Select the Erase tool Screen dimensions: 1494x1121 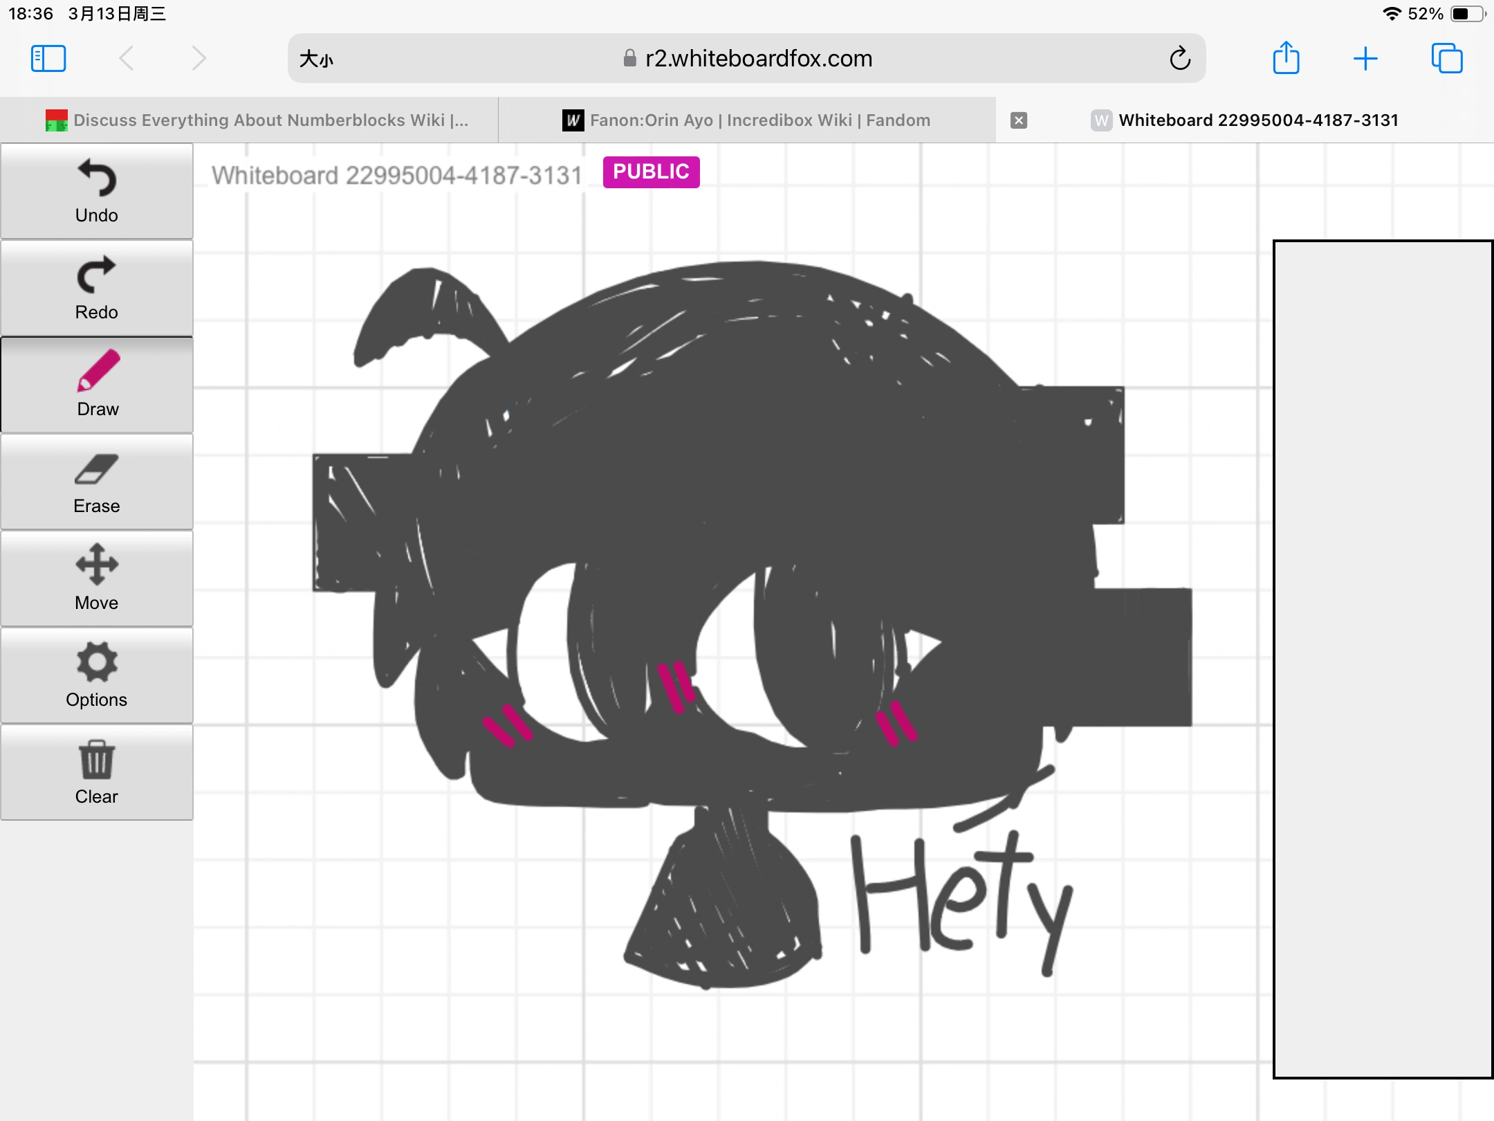pyautogui.click(x=97, y=482)
